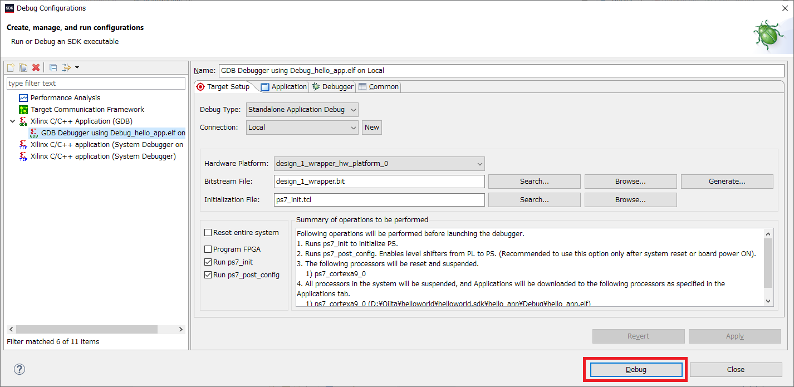
Task: Click into the configuration Name field
Action: coord(501,71)
